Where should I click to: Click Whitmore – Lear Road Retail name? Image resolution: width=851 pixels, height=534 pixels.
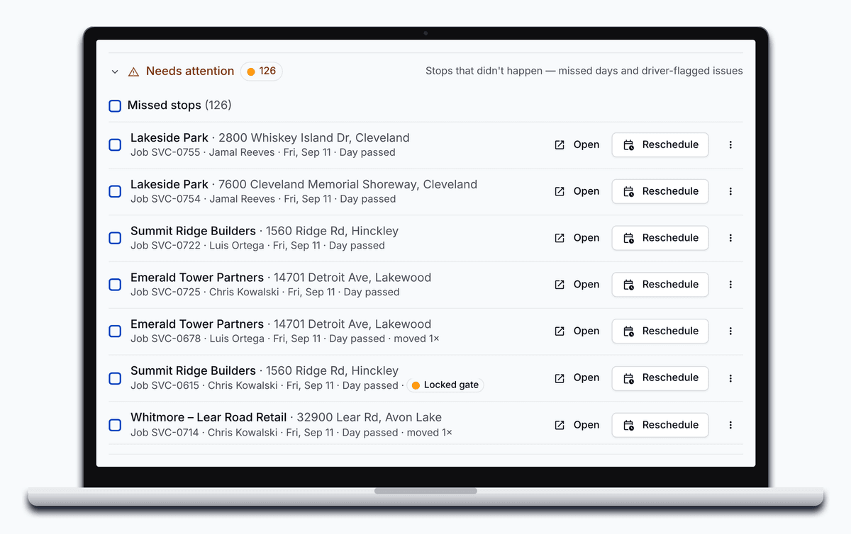pos(208,417)
